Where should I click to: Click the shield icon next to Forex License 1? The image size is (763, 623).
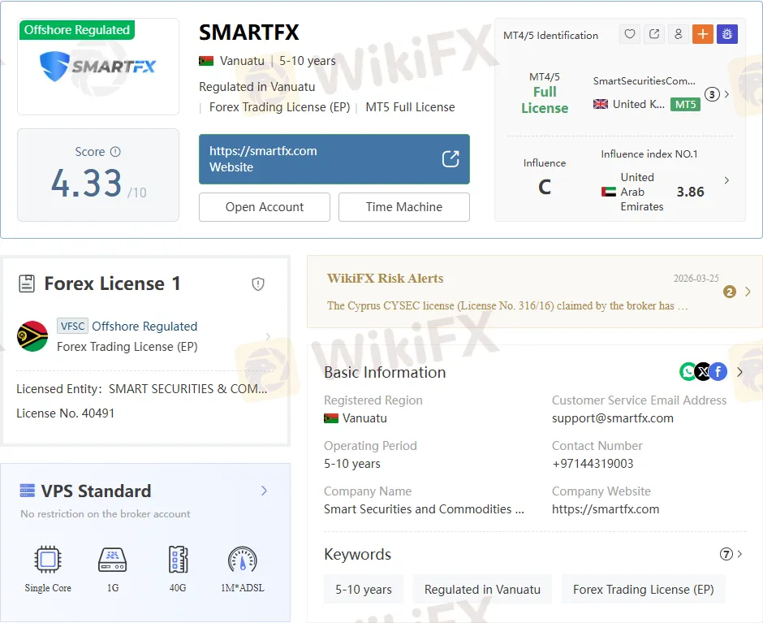coord(258,283)
